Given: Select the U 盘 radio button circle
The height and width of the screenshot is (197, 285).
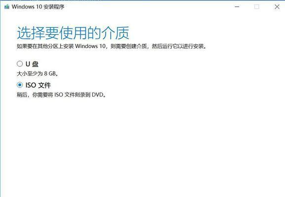Looking at the screenshot, I should 20,64.
